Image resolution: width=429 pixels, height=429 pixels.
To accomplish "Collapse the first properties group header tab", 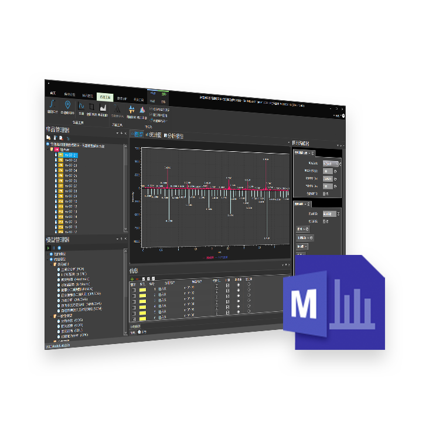I will click(x=305, y=153).
